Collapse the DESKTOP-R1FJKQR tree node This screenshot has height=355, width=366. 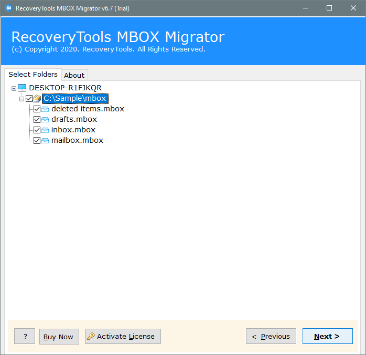(x=14, y=88)
